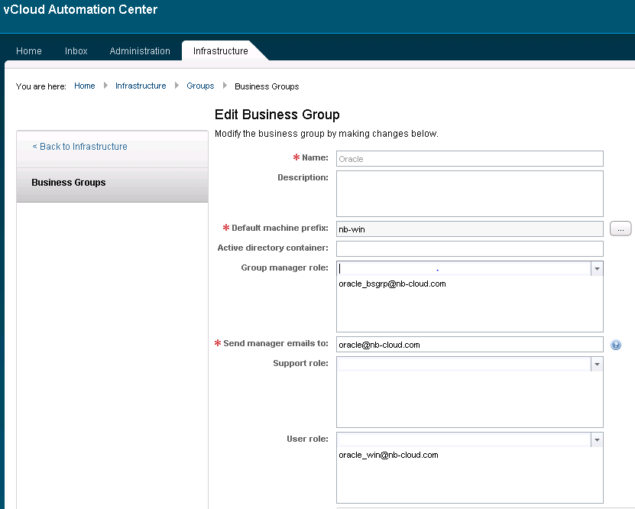635x509 pixels.
Task: Click the Edit Business Group heading
Action: (x=277, y=115)
